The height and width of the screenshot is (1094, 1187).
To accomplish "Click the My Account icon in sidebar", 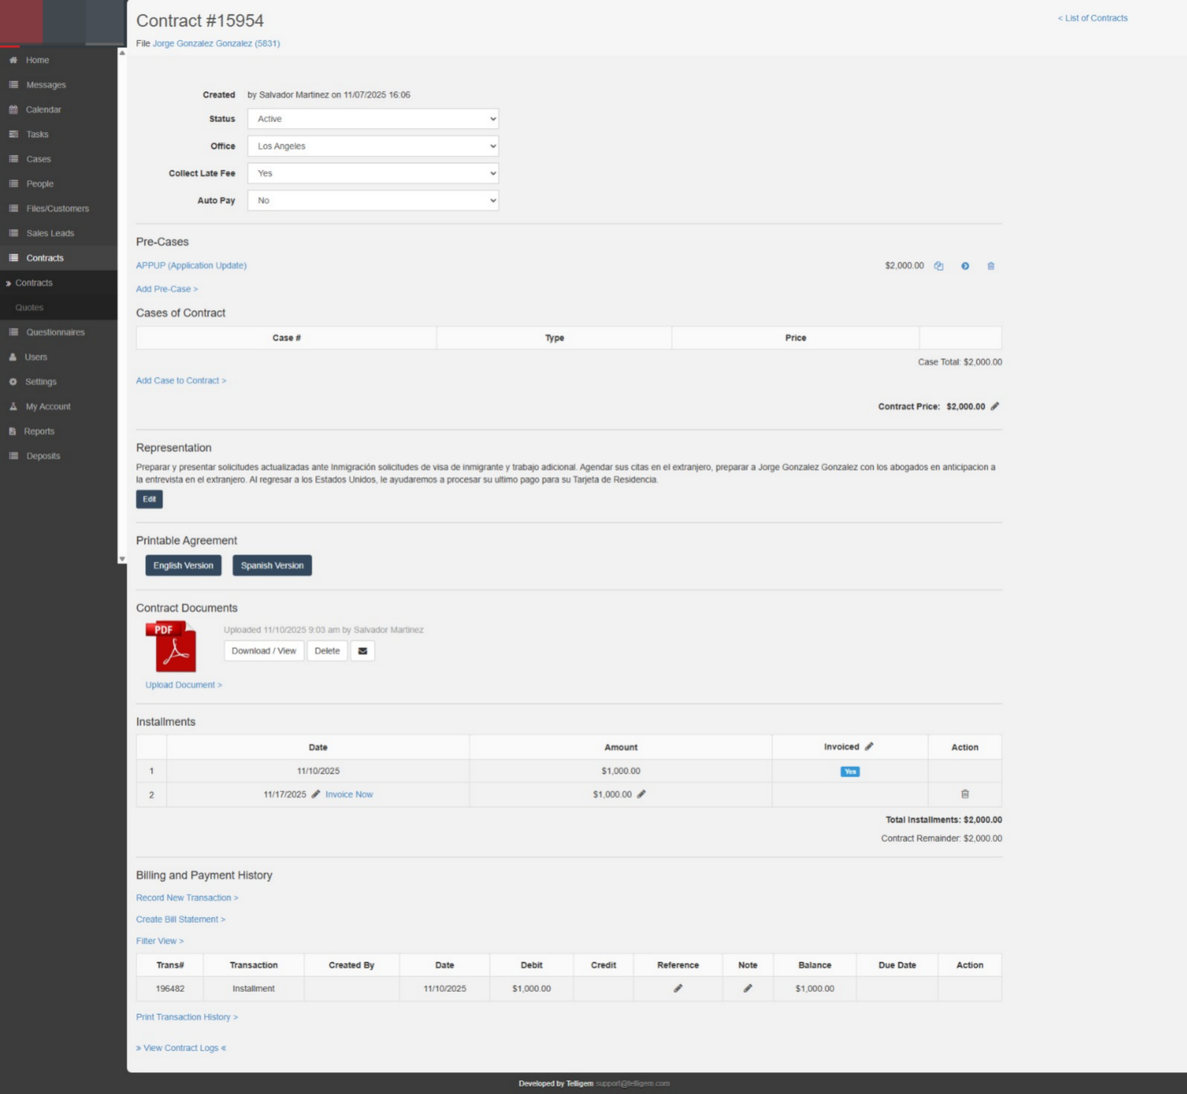I will (x=13, y=407).
